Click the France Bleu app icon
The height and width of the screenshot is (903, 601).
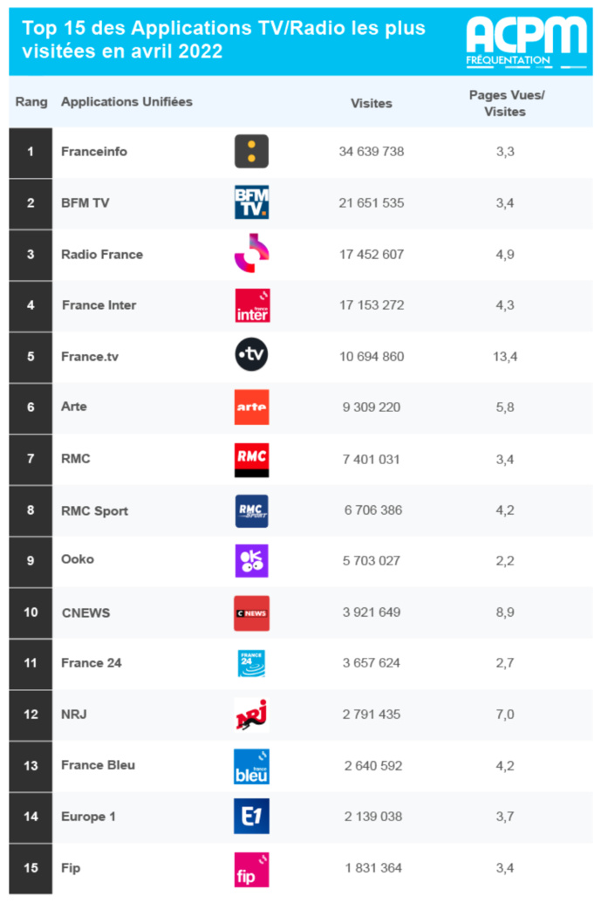pyautogui.click(x=251, y=766)
